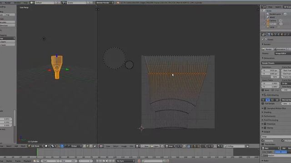The width and height of the screenshot is (291, 163).
Task: Open the UV editor type menu icon
Action: 101,146
